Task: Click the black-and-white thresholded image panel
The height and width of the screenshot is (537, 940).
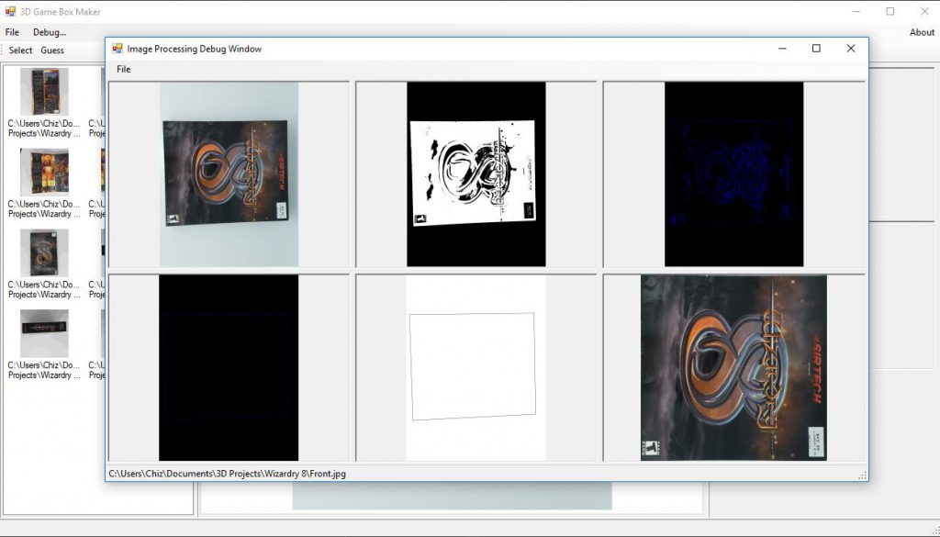Action: (x=476, y=174)
